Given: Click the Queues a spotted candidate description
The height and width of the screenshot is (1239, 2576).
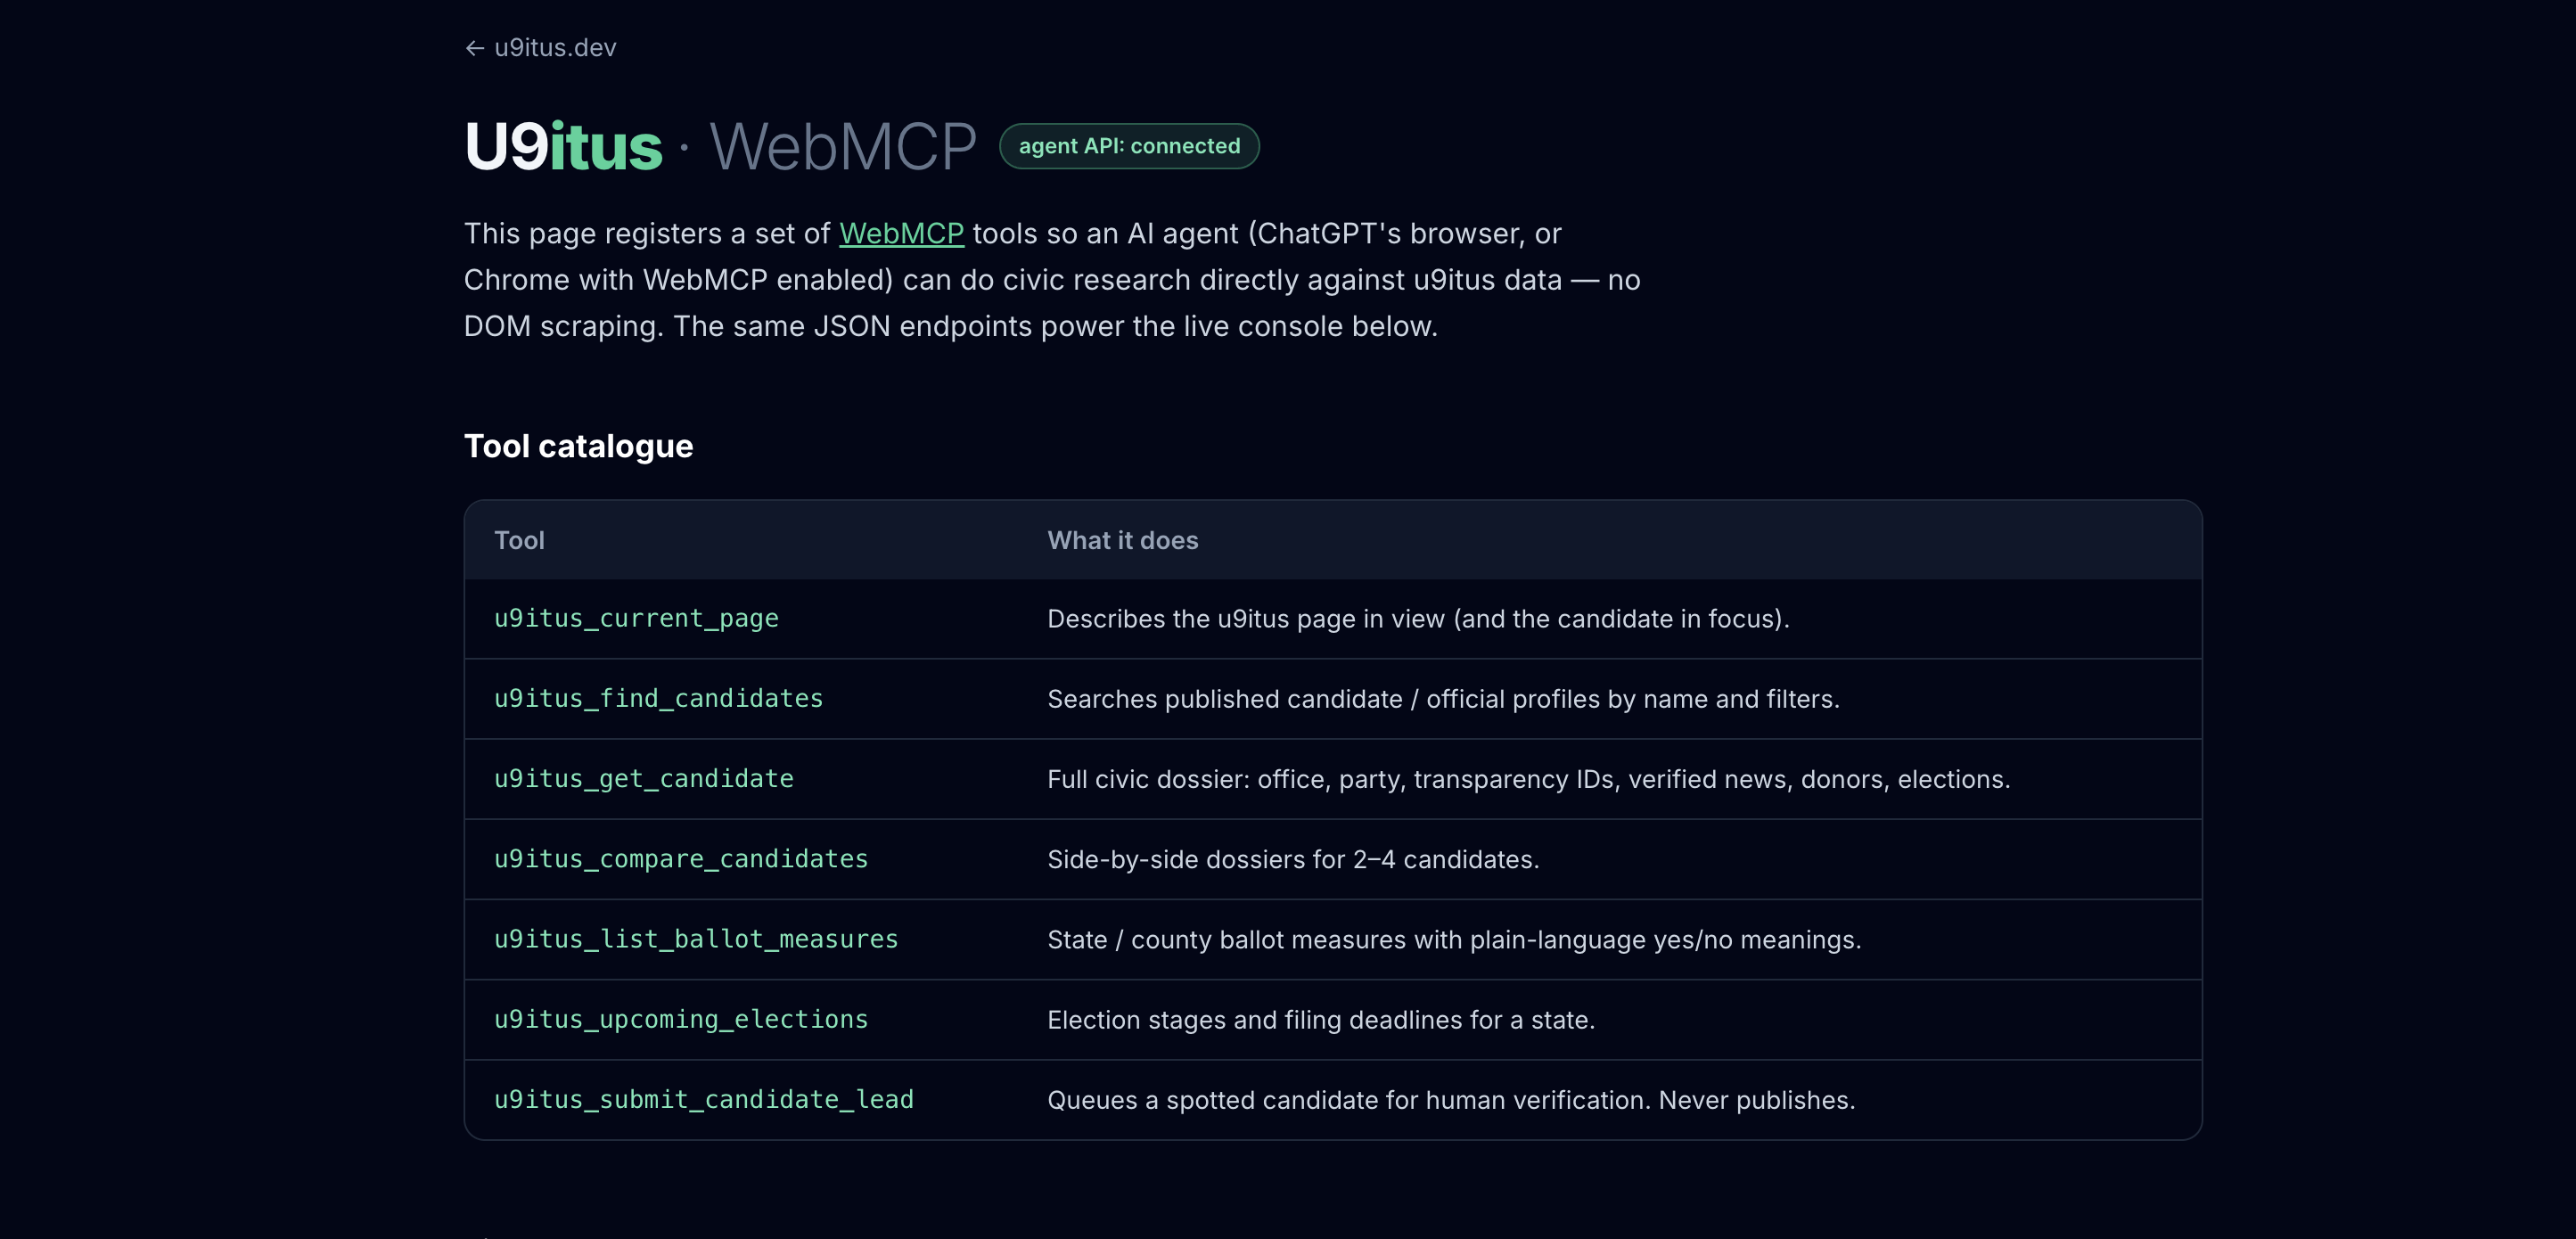Looking at the screenshot, I should [x=1451, y=1100].
